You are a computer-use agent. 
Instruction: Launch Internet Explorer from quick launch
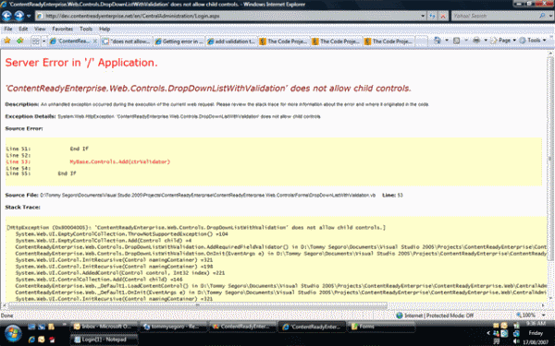click(x=31, y=340)
